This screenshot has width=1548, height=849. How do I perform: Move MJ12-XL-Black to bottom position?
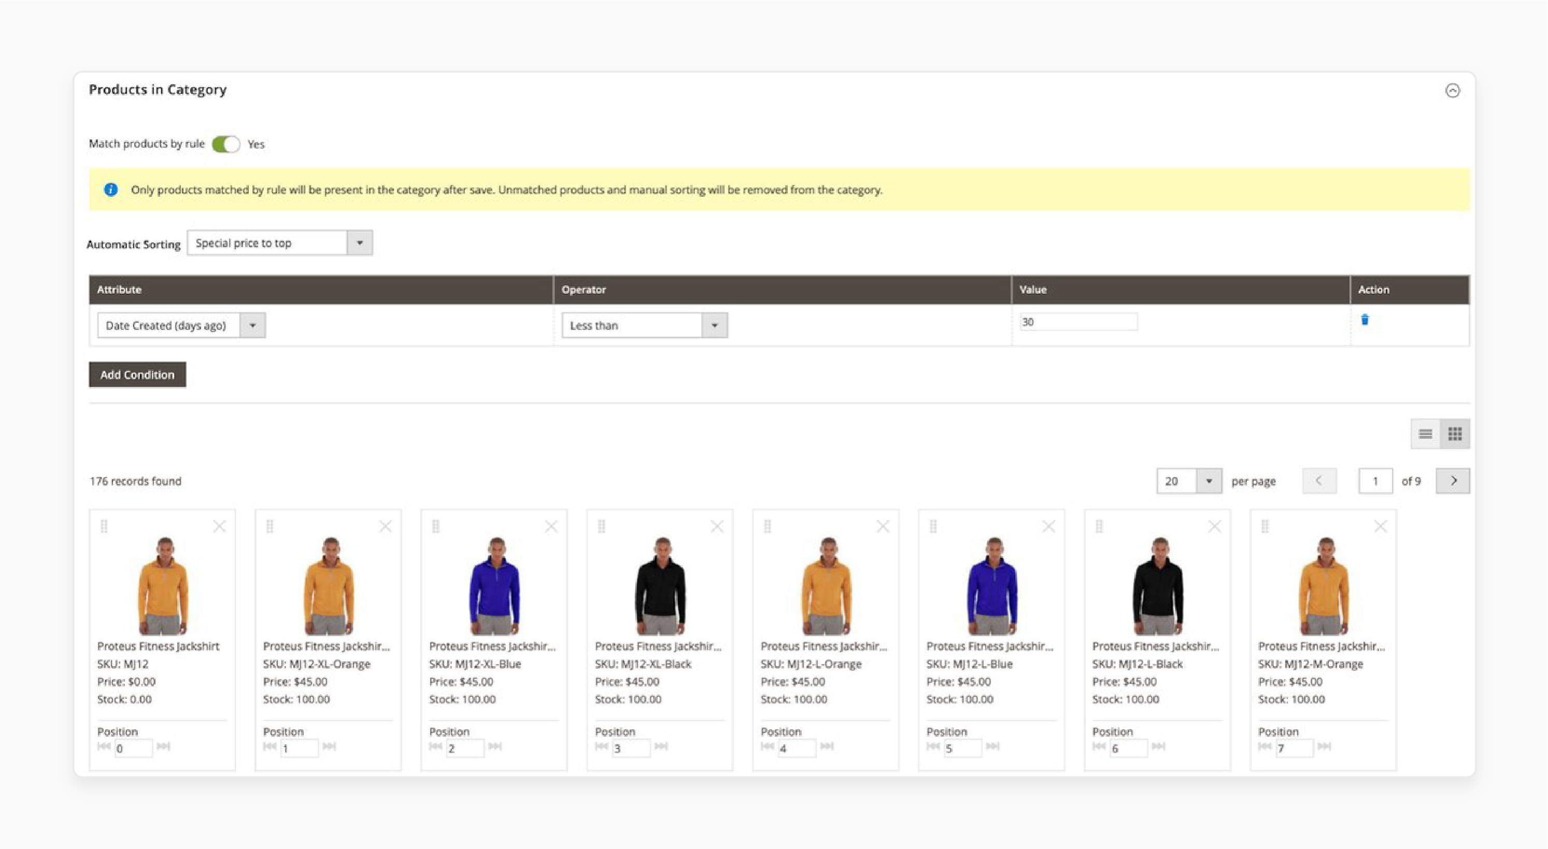pyautogui.click(x=661, y=746)
